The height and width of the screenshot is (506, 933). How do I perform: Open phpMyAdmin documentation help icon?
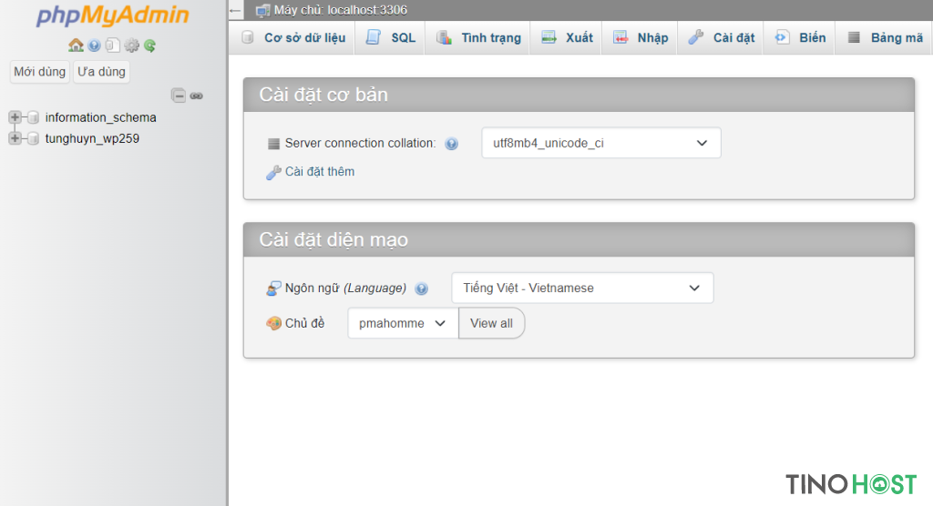pyautogui.click(x=94, y=46)
